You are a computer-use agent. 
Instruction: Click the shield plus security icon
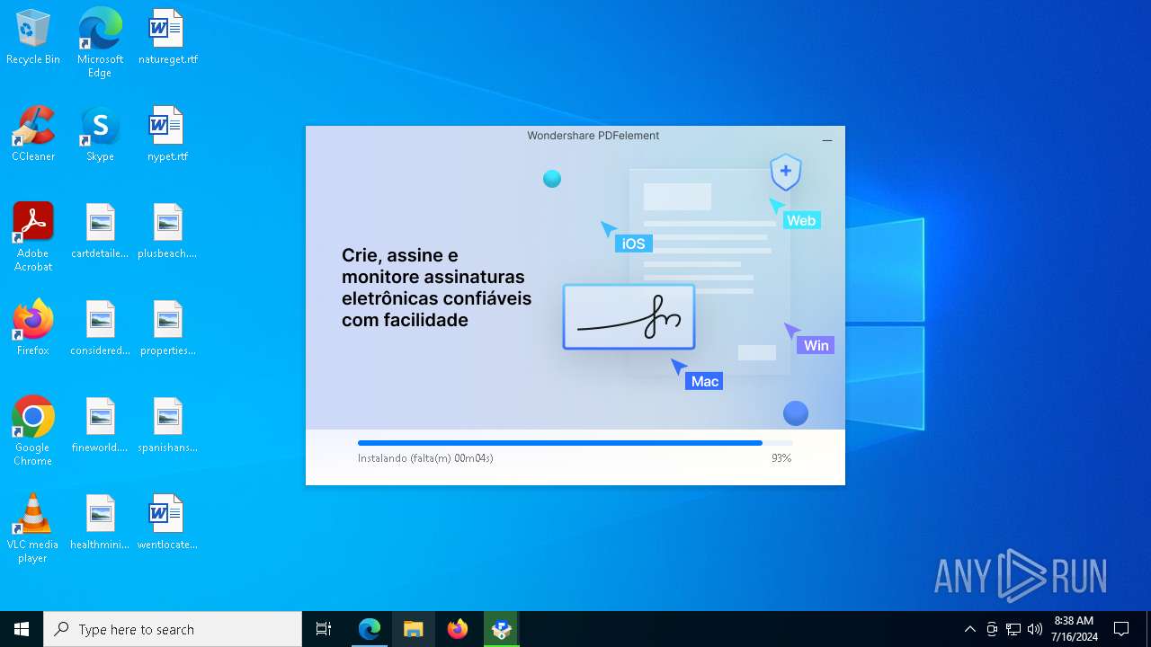[786, 172]
